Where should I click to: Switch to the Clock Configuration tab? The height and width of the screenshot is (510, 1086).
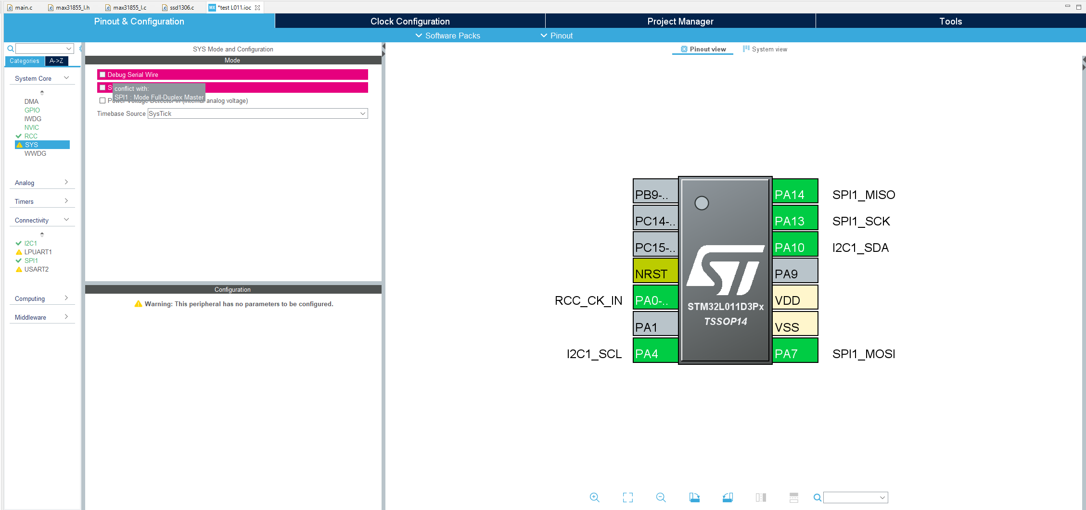tap(410, 21)
